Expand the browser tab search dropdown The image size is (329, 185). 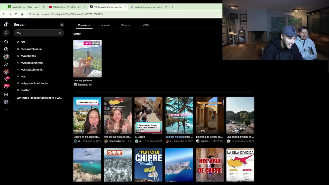[3, 7]
